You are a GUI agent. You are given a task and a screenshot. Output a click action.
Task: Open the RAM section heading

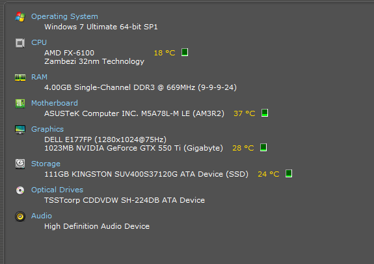40,77
